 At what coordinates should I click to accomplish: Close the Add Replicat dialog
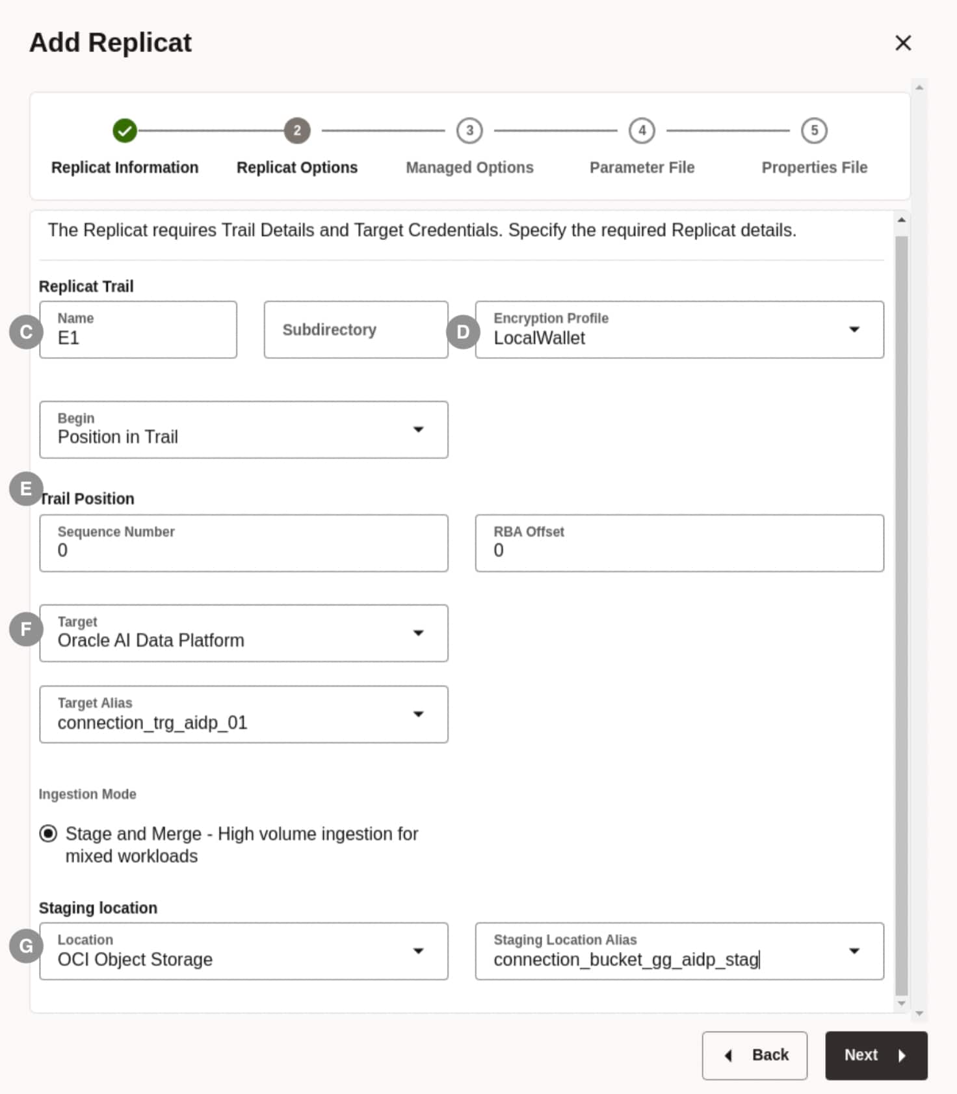coord(903,43)
